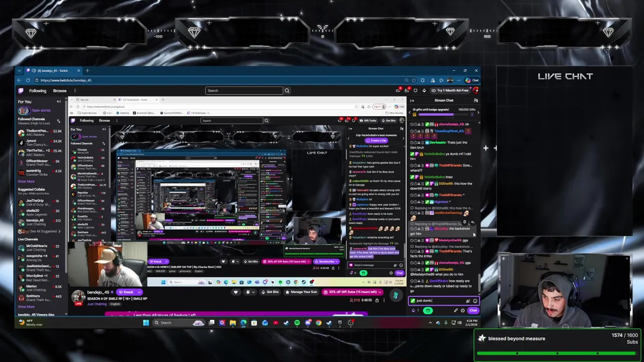The height and width of the screenshot is (362, 644).
Task: Show hidden system tray icons
Action: [x=430, y=323]
